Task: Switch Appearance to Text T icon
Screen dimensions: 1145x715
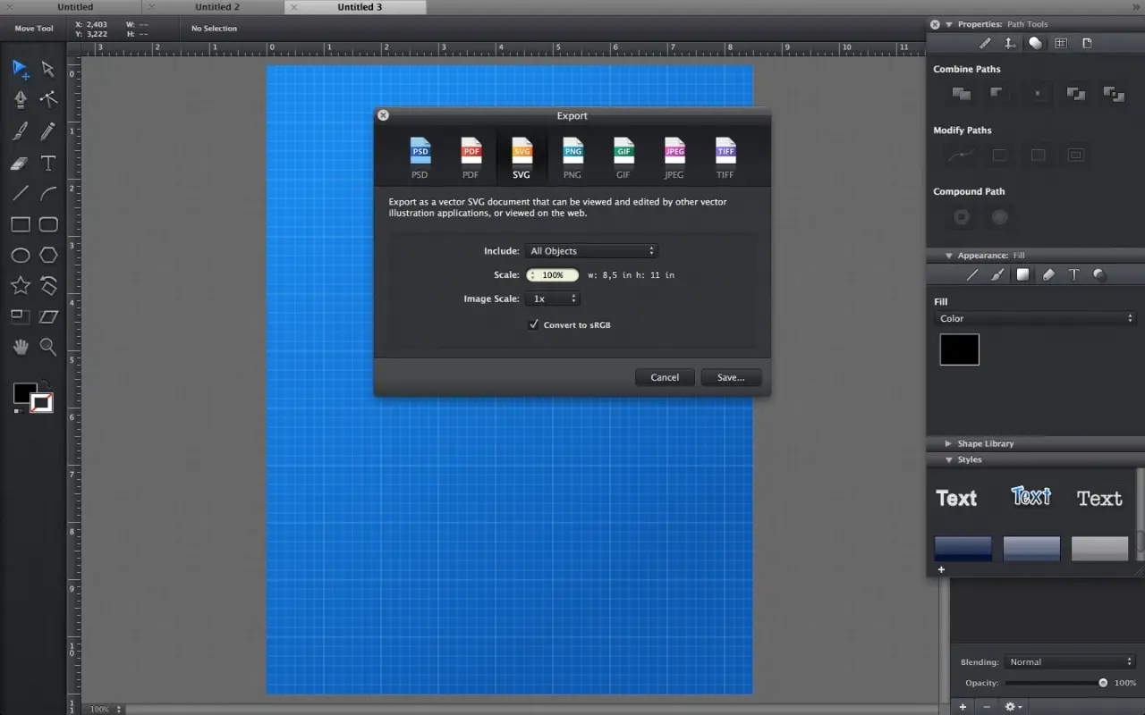Action: [x=1074, y=275]
